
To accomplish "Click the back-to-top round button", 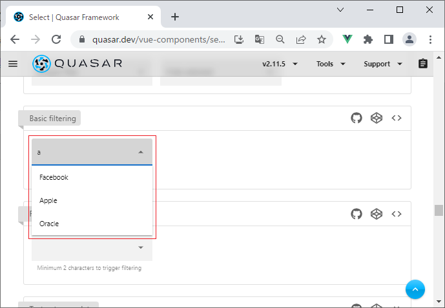I will click(x=415, y=289).
